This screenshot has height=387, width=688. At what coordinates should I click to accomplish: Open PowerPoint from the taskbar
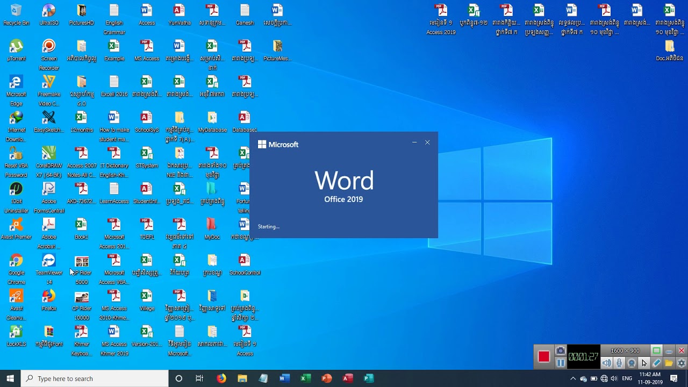point(326,378)
